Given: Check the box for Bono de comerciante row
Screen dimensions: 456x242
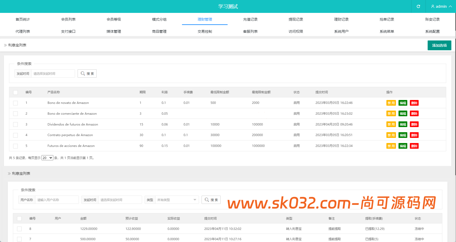Looking at the screenshot, I should tap(15, 114).
